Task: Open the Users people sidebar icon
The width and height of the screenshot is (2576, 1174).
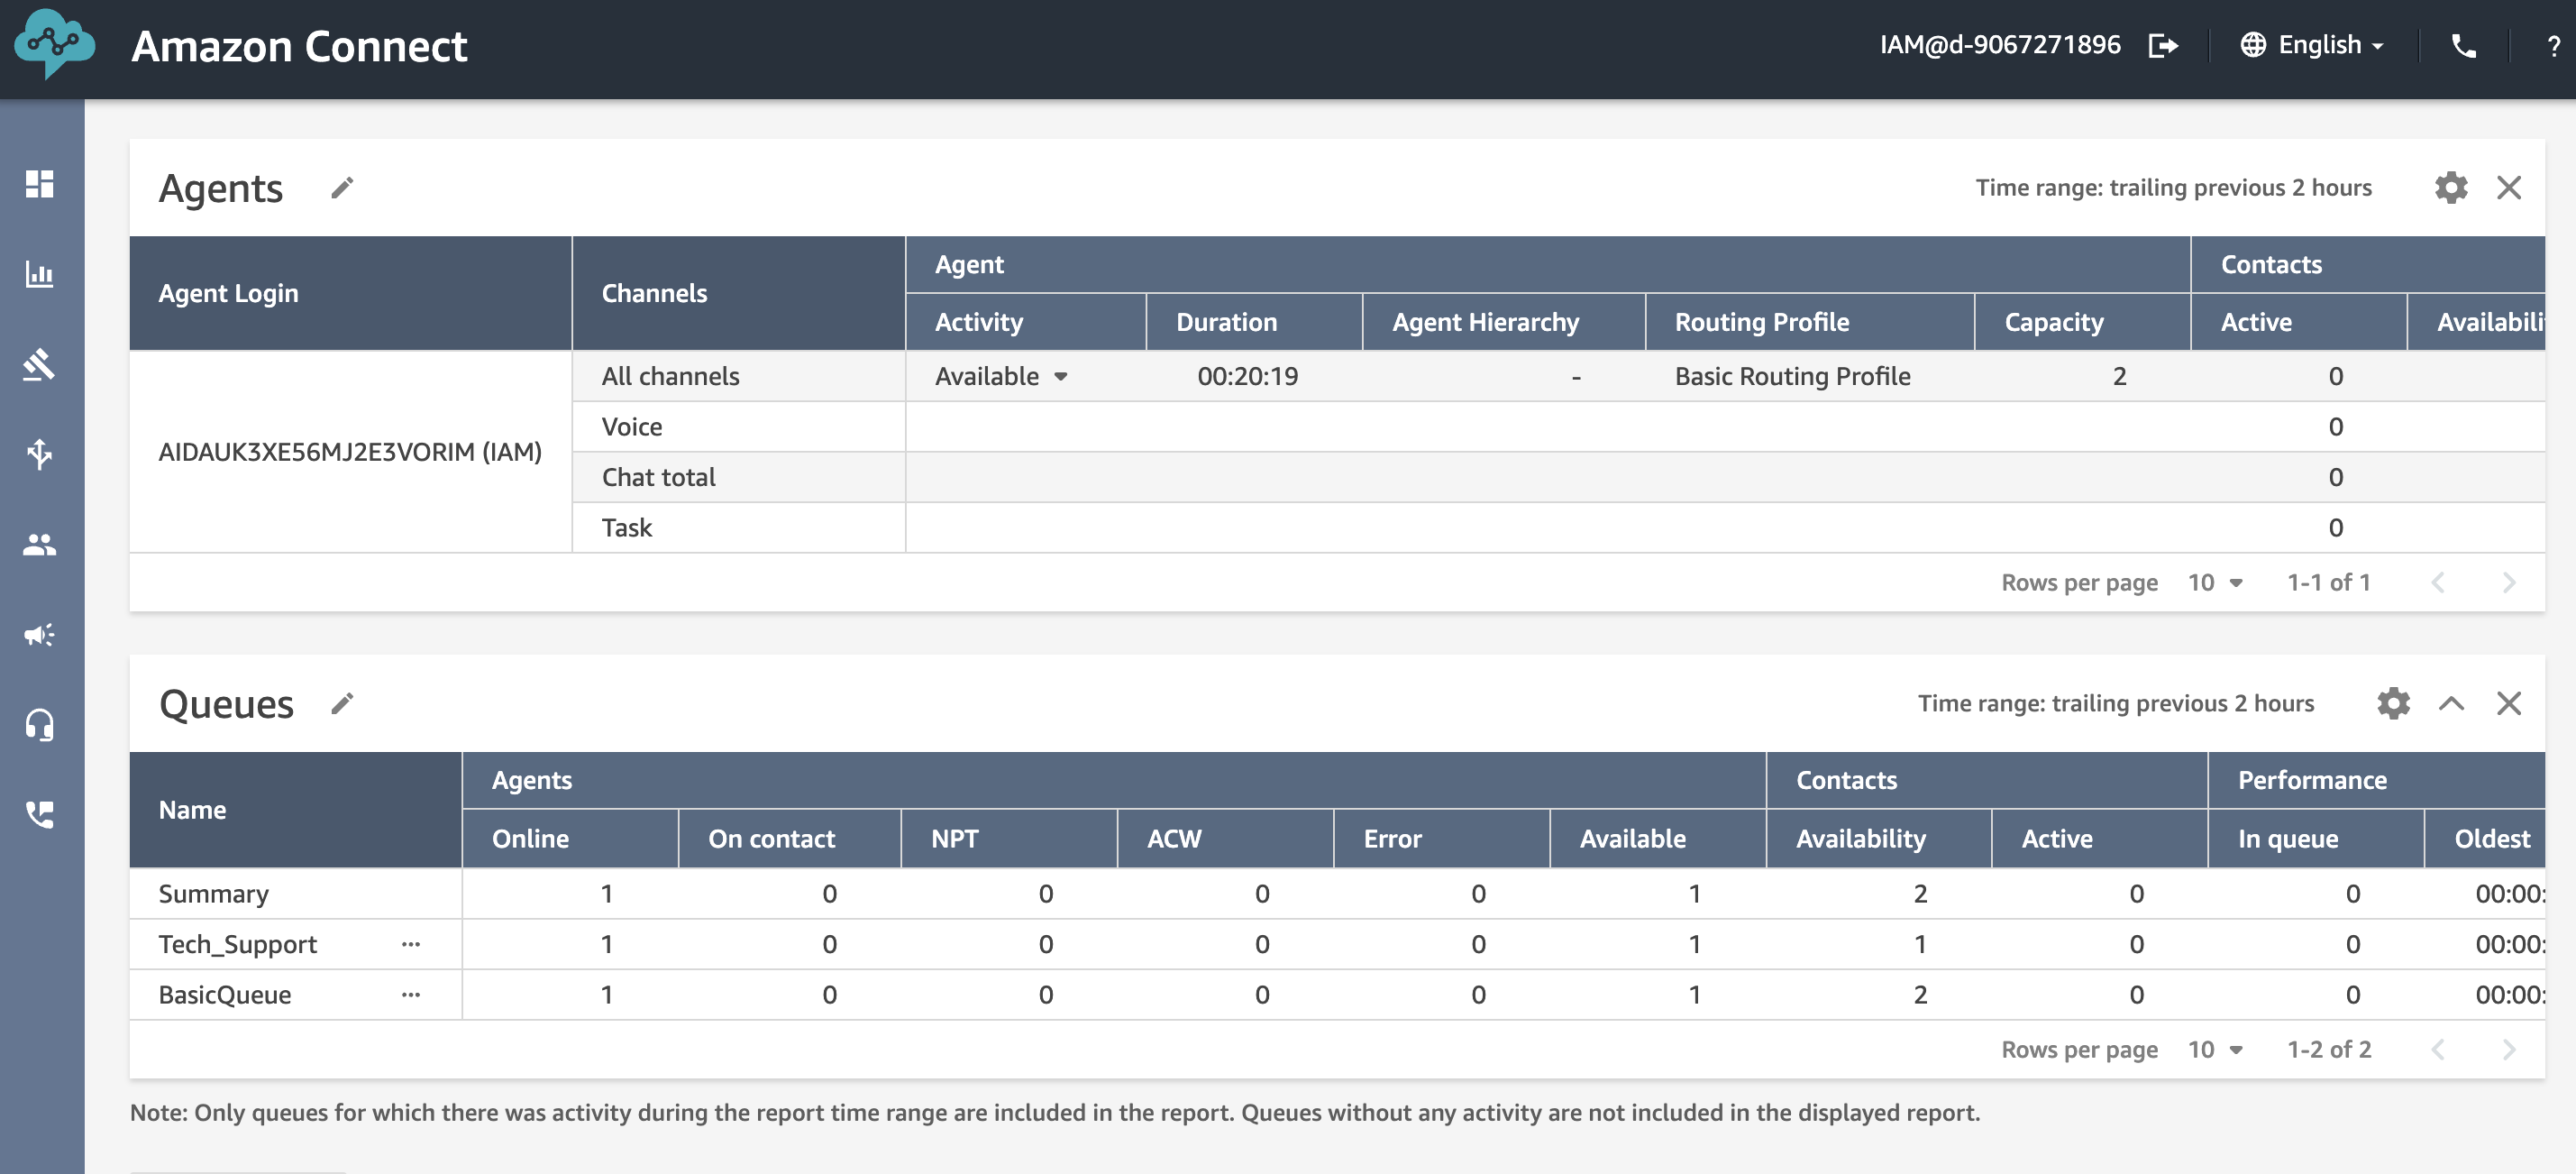Action: click(40, 545)
